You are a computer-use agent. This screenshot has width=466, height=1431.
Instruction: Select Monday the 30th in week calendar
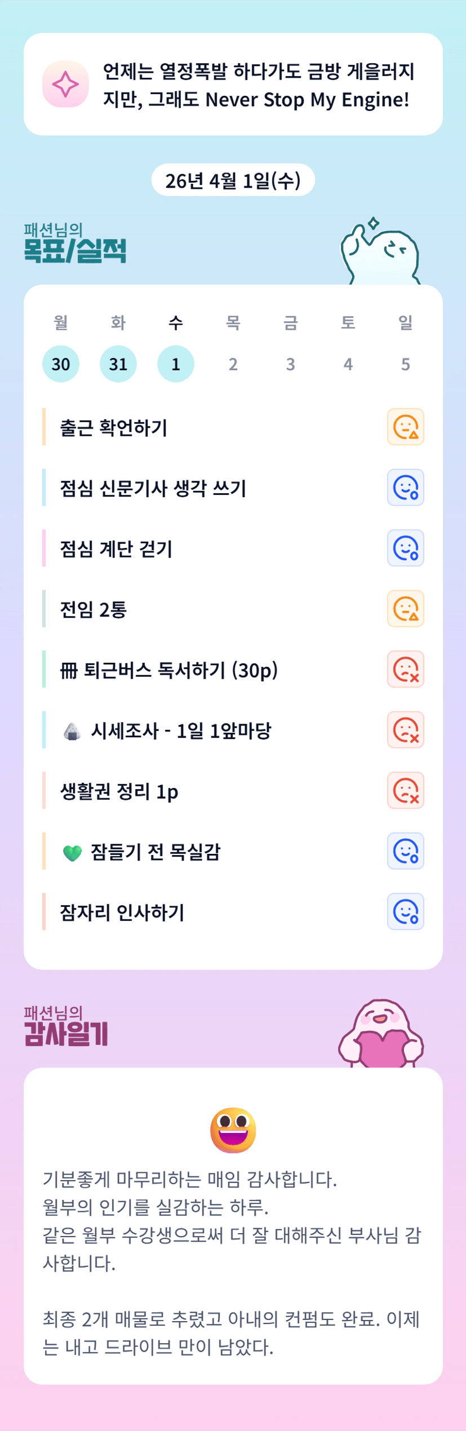pos(61,364)
